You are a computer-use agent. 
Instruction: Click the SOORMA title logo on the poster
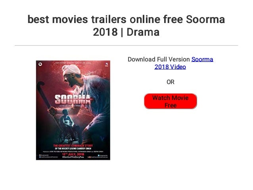pyautogui.click(x=73, y=99)
